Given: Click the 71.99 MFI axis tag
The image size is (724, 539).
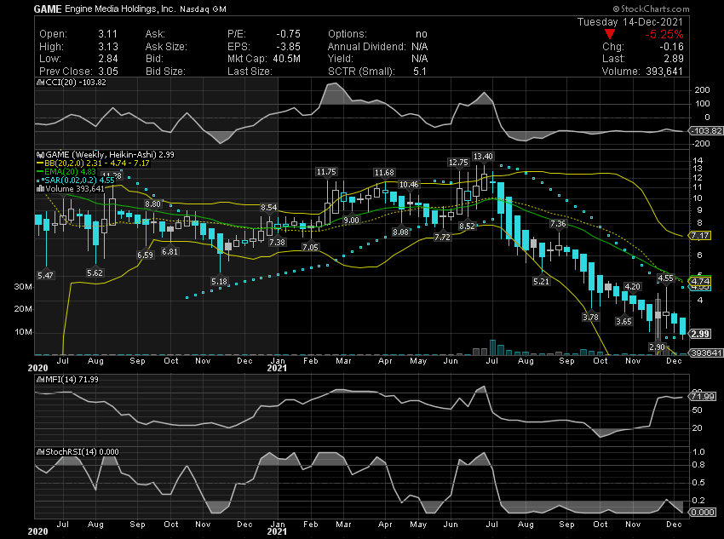Looking at the screenshot, I should click(703, 397).
